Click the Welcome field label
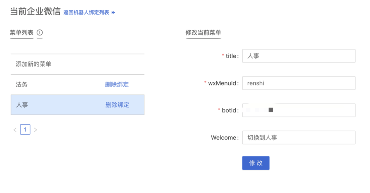The height and width of the screenshot is (193, 370). (225, 138)
